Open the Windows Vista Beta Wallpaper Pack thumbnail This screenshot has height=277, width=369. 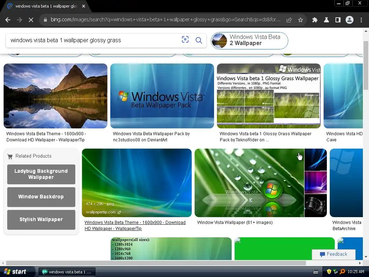[162, 96]
